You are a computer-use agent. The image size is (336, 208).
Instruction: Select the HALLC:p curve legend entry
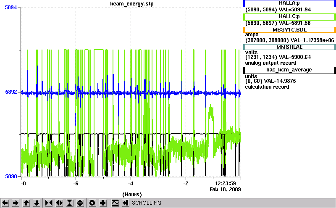289,16
